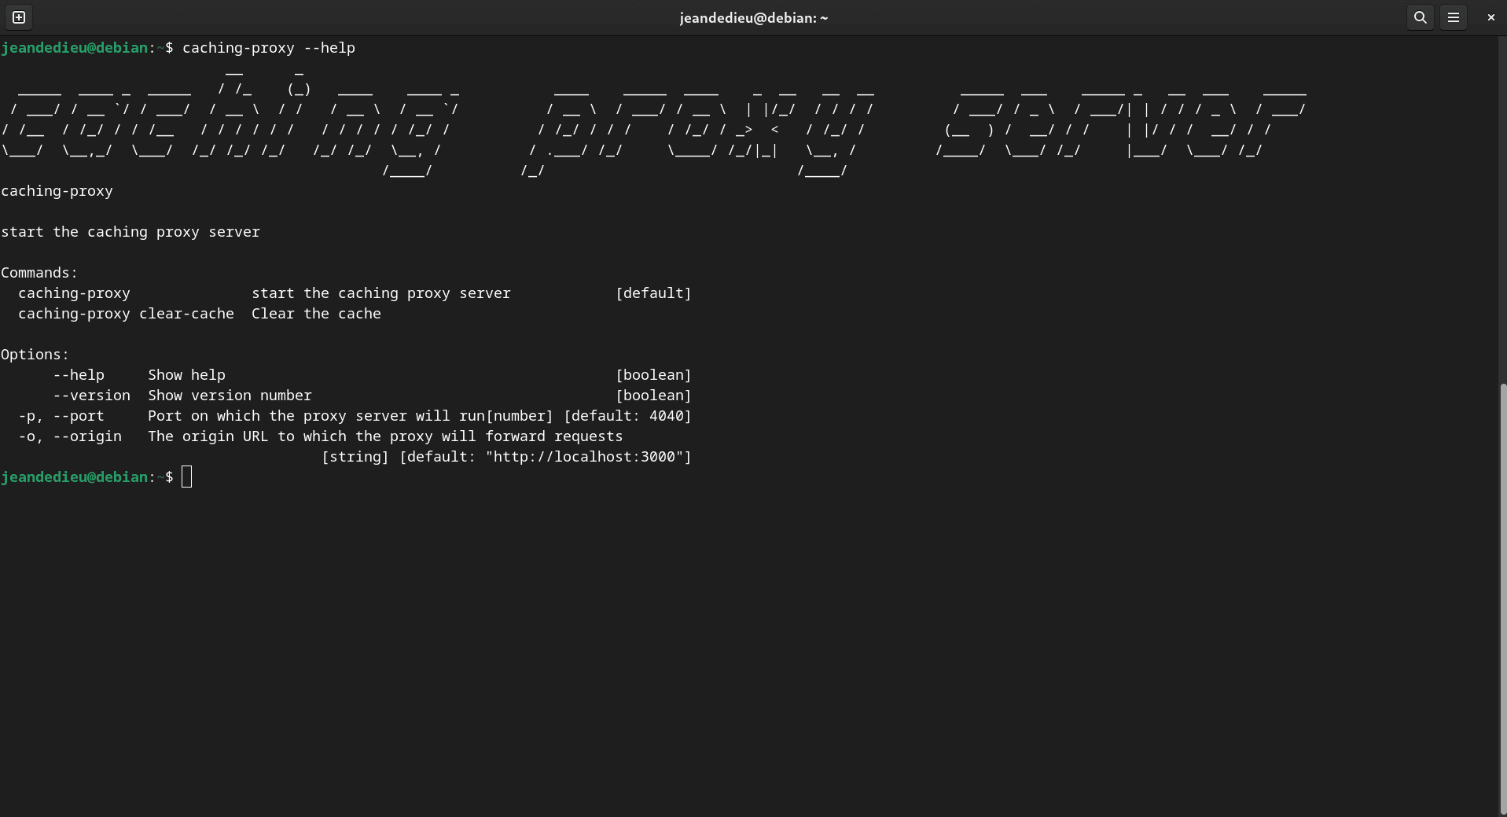
Task: Click 'Clear the cache' description
Action: pos(316,314)
